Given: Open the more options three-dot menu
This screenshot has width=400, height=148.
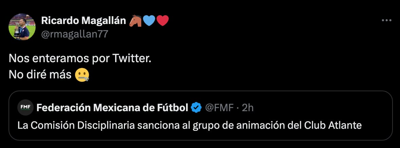Looking at the screenshot, I should (x=386, y=21).
